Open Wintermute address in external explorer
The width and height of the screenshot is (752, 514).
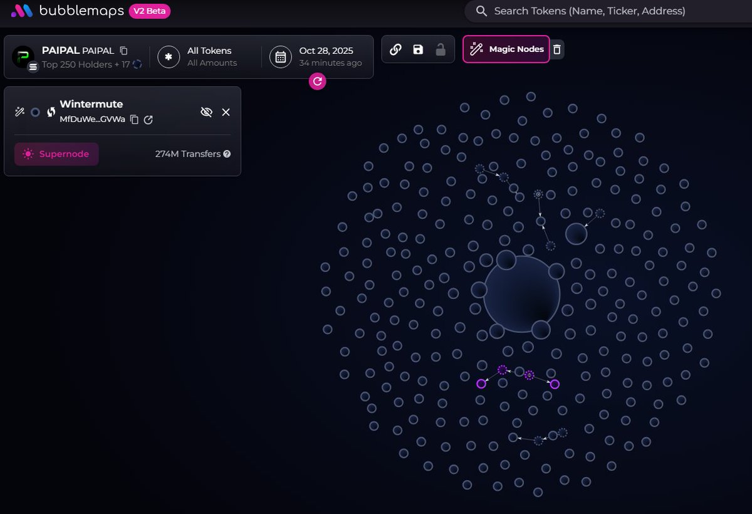pos(149,120)
